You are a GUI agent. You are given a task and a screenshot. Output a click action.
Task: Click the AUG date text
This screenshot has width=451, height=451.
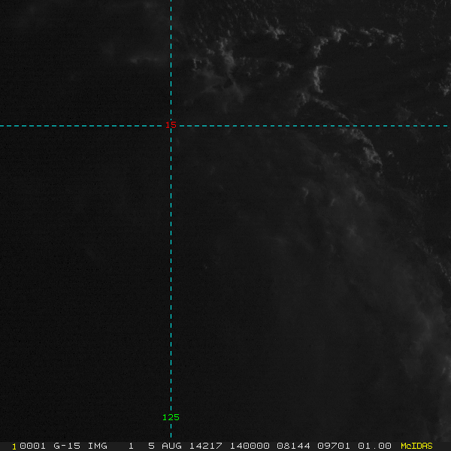pos(171,446)
